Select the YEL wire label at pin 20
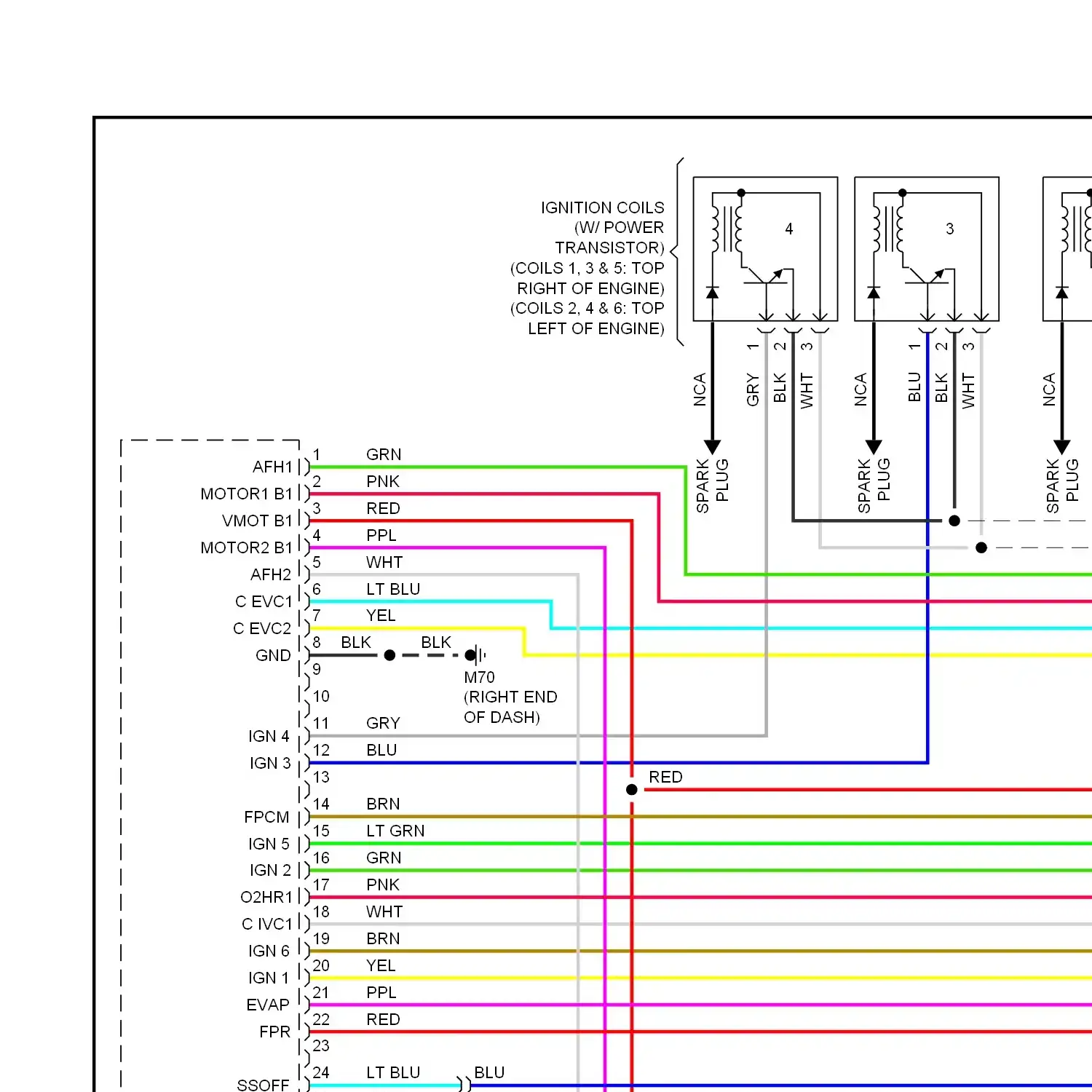 point(381,965)
